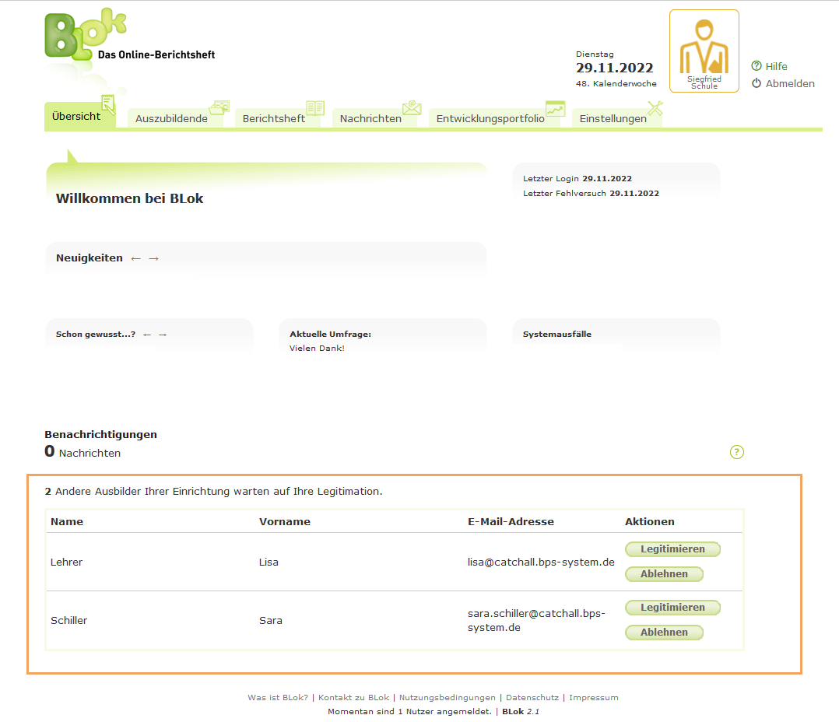Click the report book icon on Berichtsheft tab
839x722 pixels.
click(314, 108)
